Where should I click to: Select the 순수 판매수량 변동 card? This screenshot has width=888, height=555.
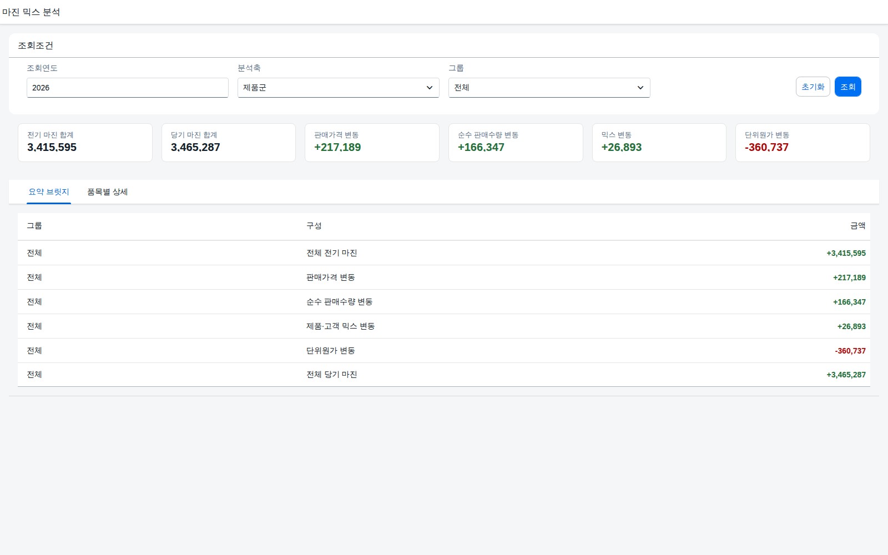516,143
